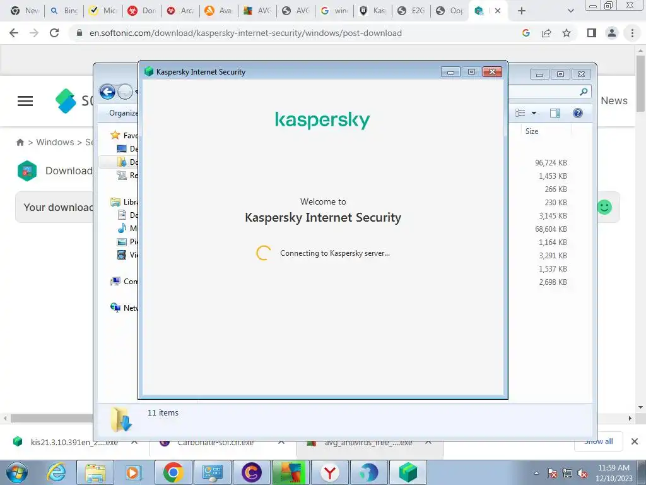Open Windows breadcrumb link

click(55, 142)
